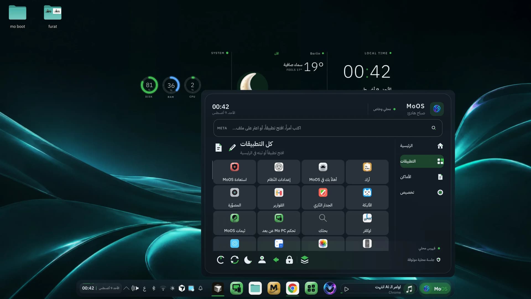Play the media in taskbar player
Screen dimensions: 531x299
(x=347, y=289)
